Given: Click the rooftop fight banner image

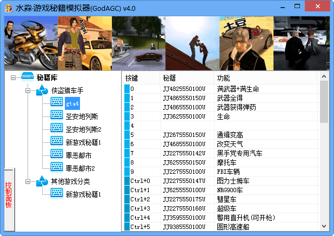Looking at the screenshot, I should [192, 43].
